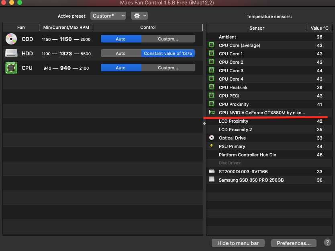Click the Fan column header
Image resolution: width=335 pixels, height=251 pixels.
pyautogui.click(x=21, y=27)
